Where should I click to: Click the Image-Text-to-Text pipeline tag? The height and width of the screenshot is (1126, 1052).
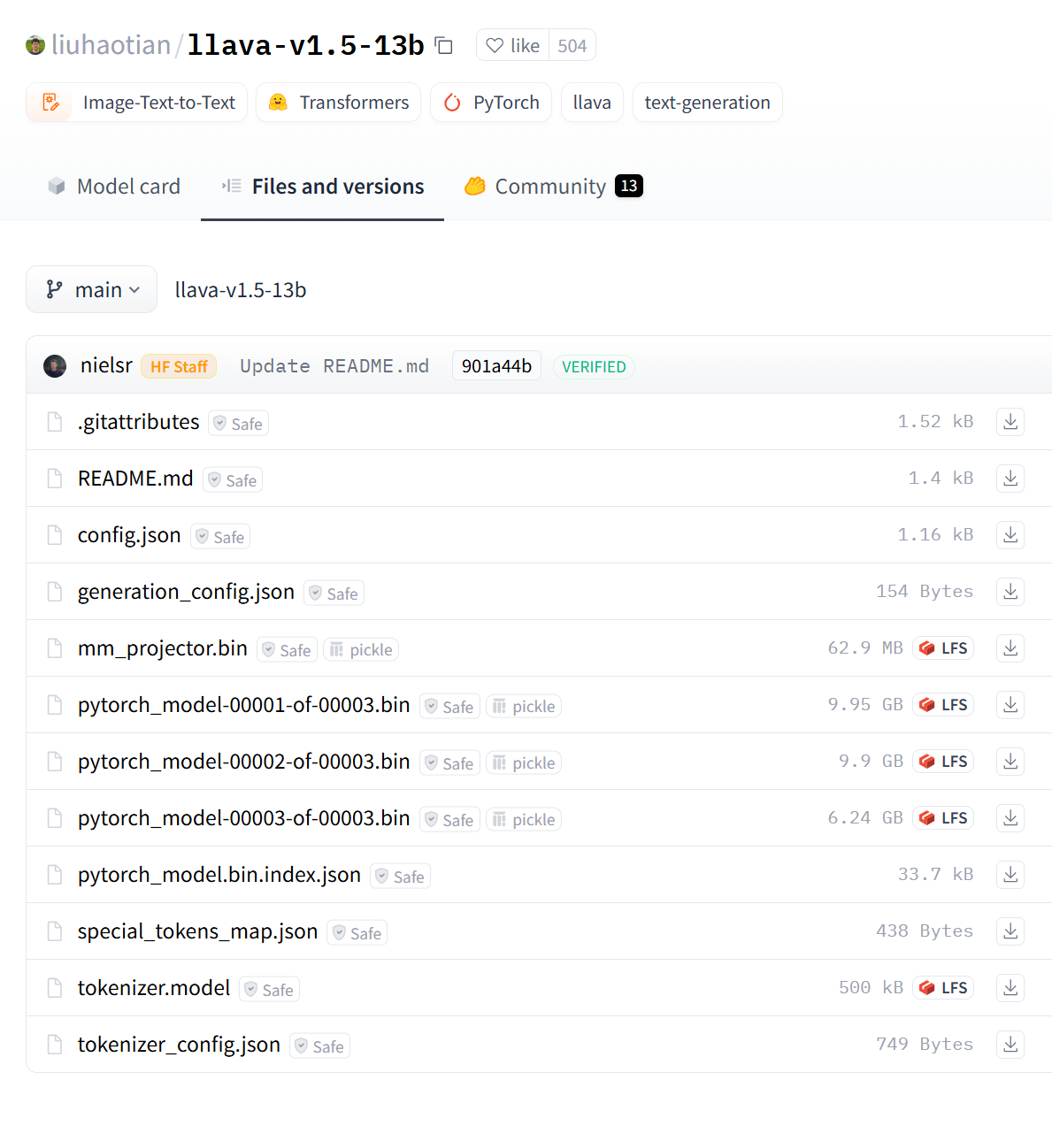(159, 102)
